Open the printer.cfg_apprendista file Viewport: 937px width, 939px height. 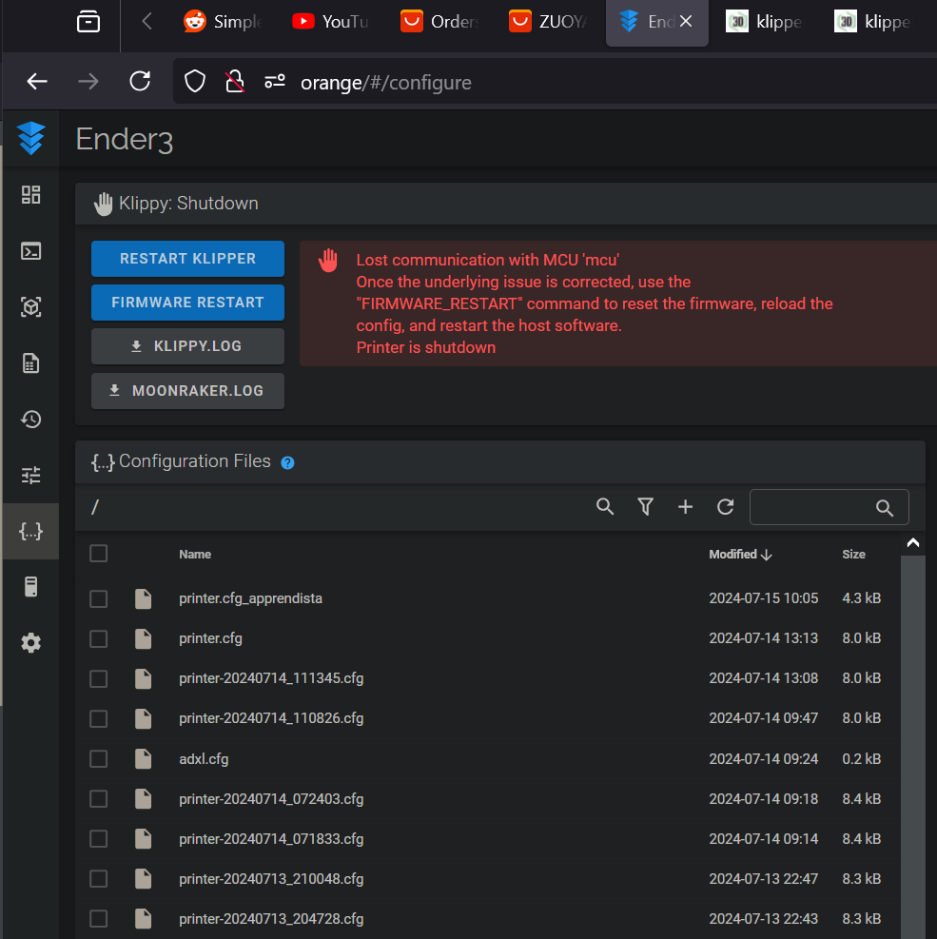(x=250, y=598)
